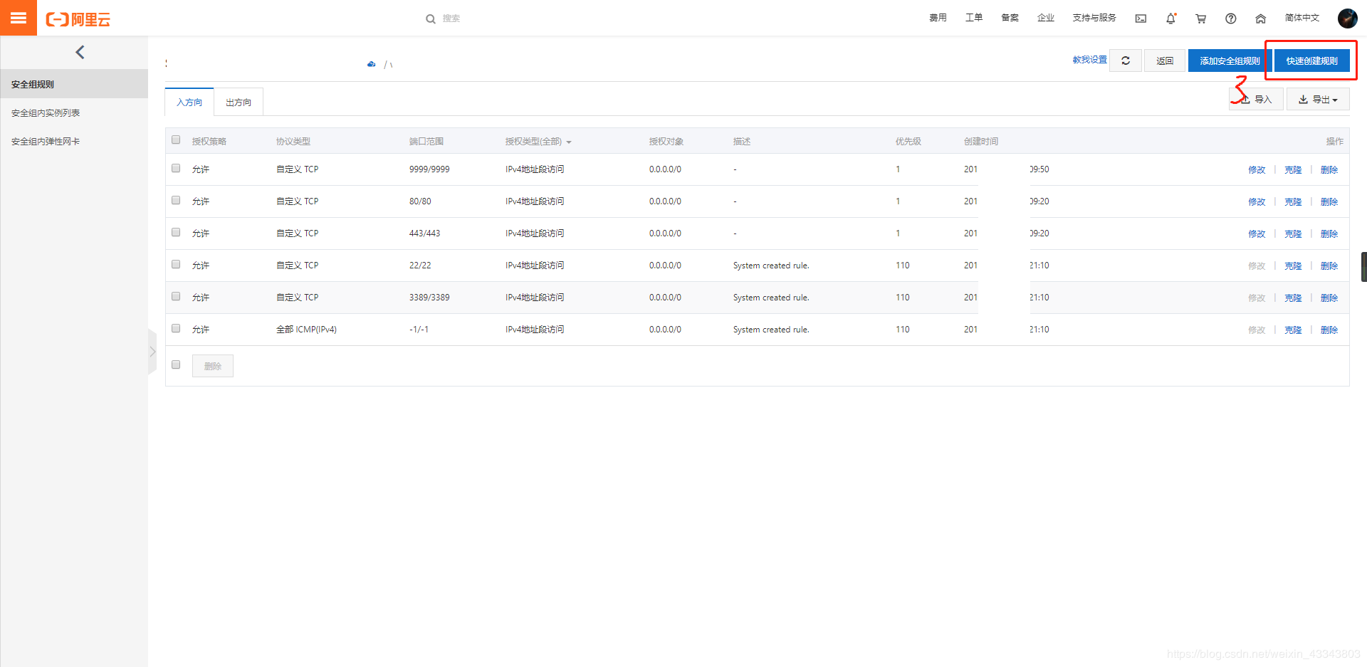The width and height of the screenshot is (1367, 667).
Task: Click the port range cell 3389/3389
Action: (429, 298)
